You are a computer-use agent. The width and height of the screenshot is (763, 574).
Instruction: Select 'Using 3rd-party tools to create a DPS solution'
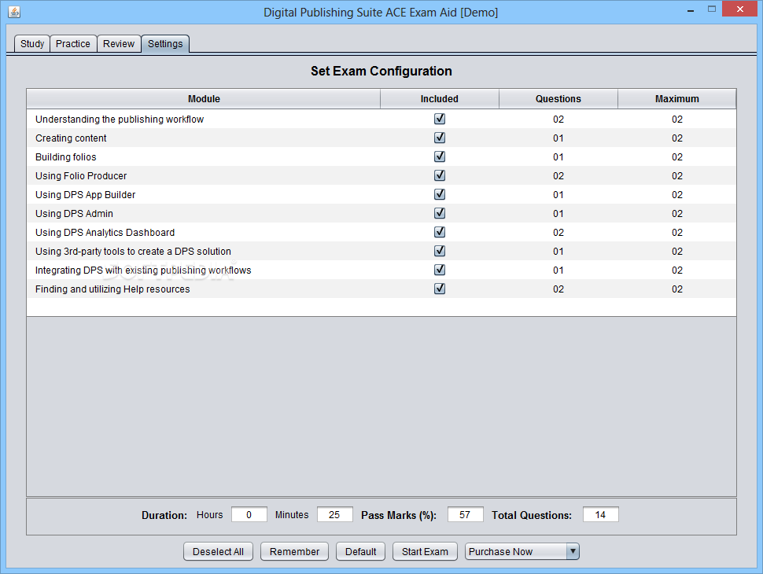pyautogui.click(x=134, y=252)
